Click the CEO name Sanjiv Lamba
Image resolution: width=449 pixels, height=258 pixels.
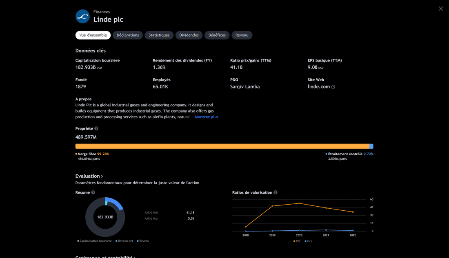245,87
